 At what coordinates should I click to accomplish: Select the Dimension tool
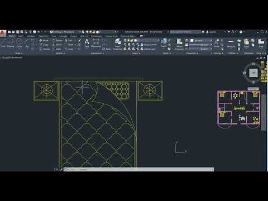pos(96,43)
